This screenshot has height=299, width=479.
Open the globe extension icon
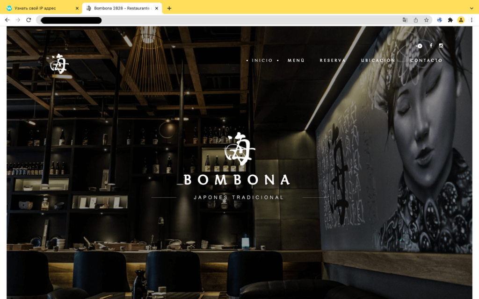click(440, 20)
